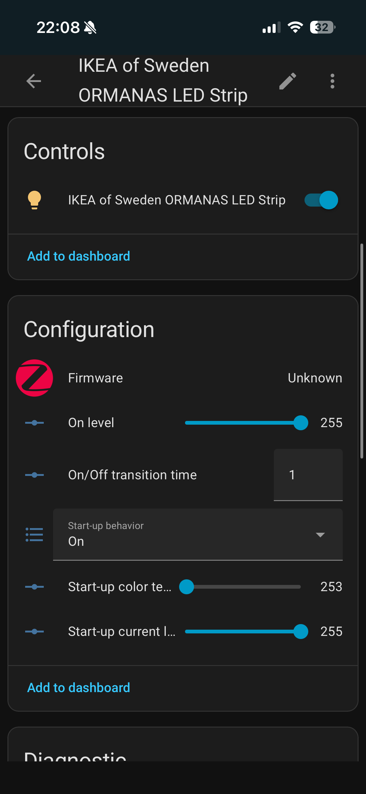The width and height of the screenshot is (366, 794).
Task: Click the Start-up behavior dropdown arrow
Action: 320,535
